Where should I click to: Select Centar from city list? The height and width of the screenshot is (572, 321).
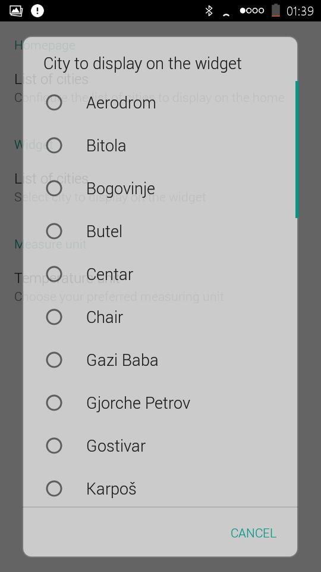click(x=54, y=274)
